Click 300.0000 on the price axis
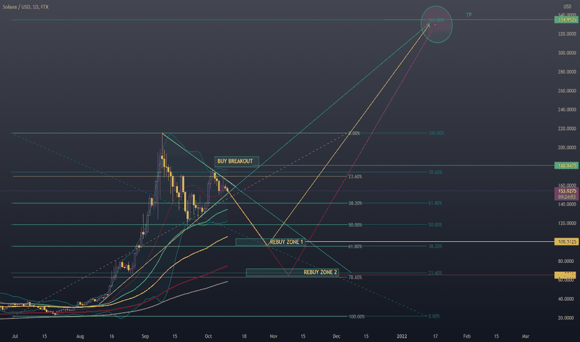 coord(567,53)
